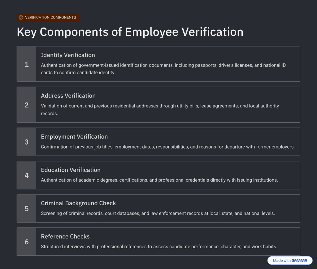Click the Made with Gamma button
The width and height of the screenshot is (317, 269).
coord(290,261)
